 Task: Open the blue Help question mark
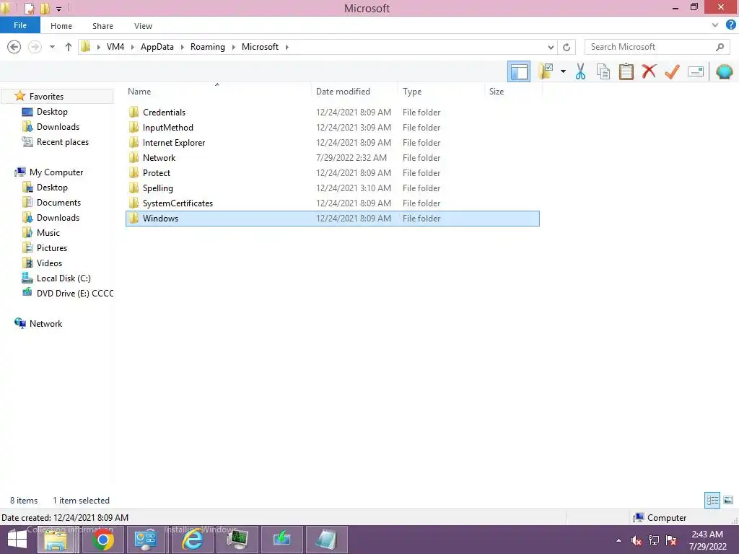tap(731, 25)
